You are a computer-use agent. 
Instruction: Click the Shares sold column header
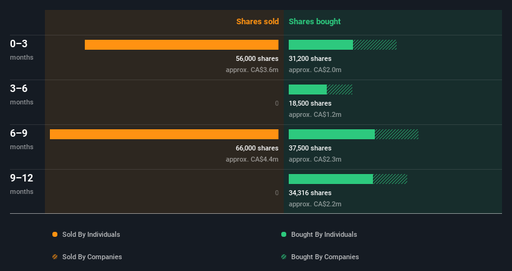point(258,22)
